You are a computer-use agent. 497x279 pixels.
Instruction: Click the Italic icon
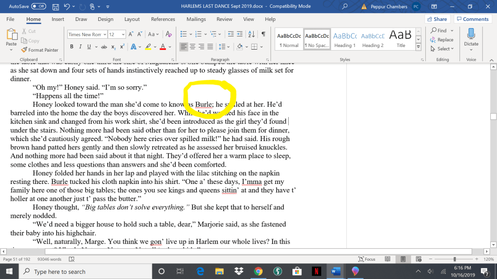pyautogui.click(x=80, y=47)
